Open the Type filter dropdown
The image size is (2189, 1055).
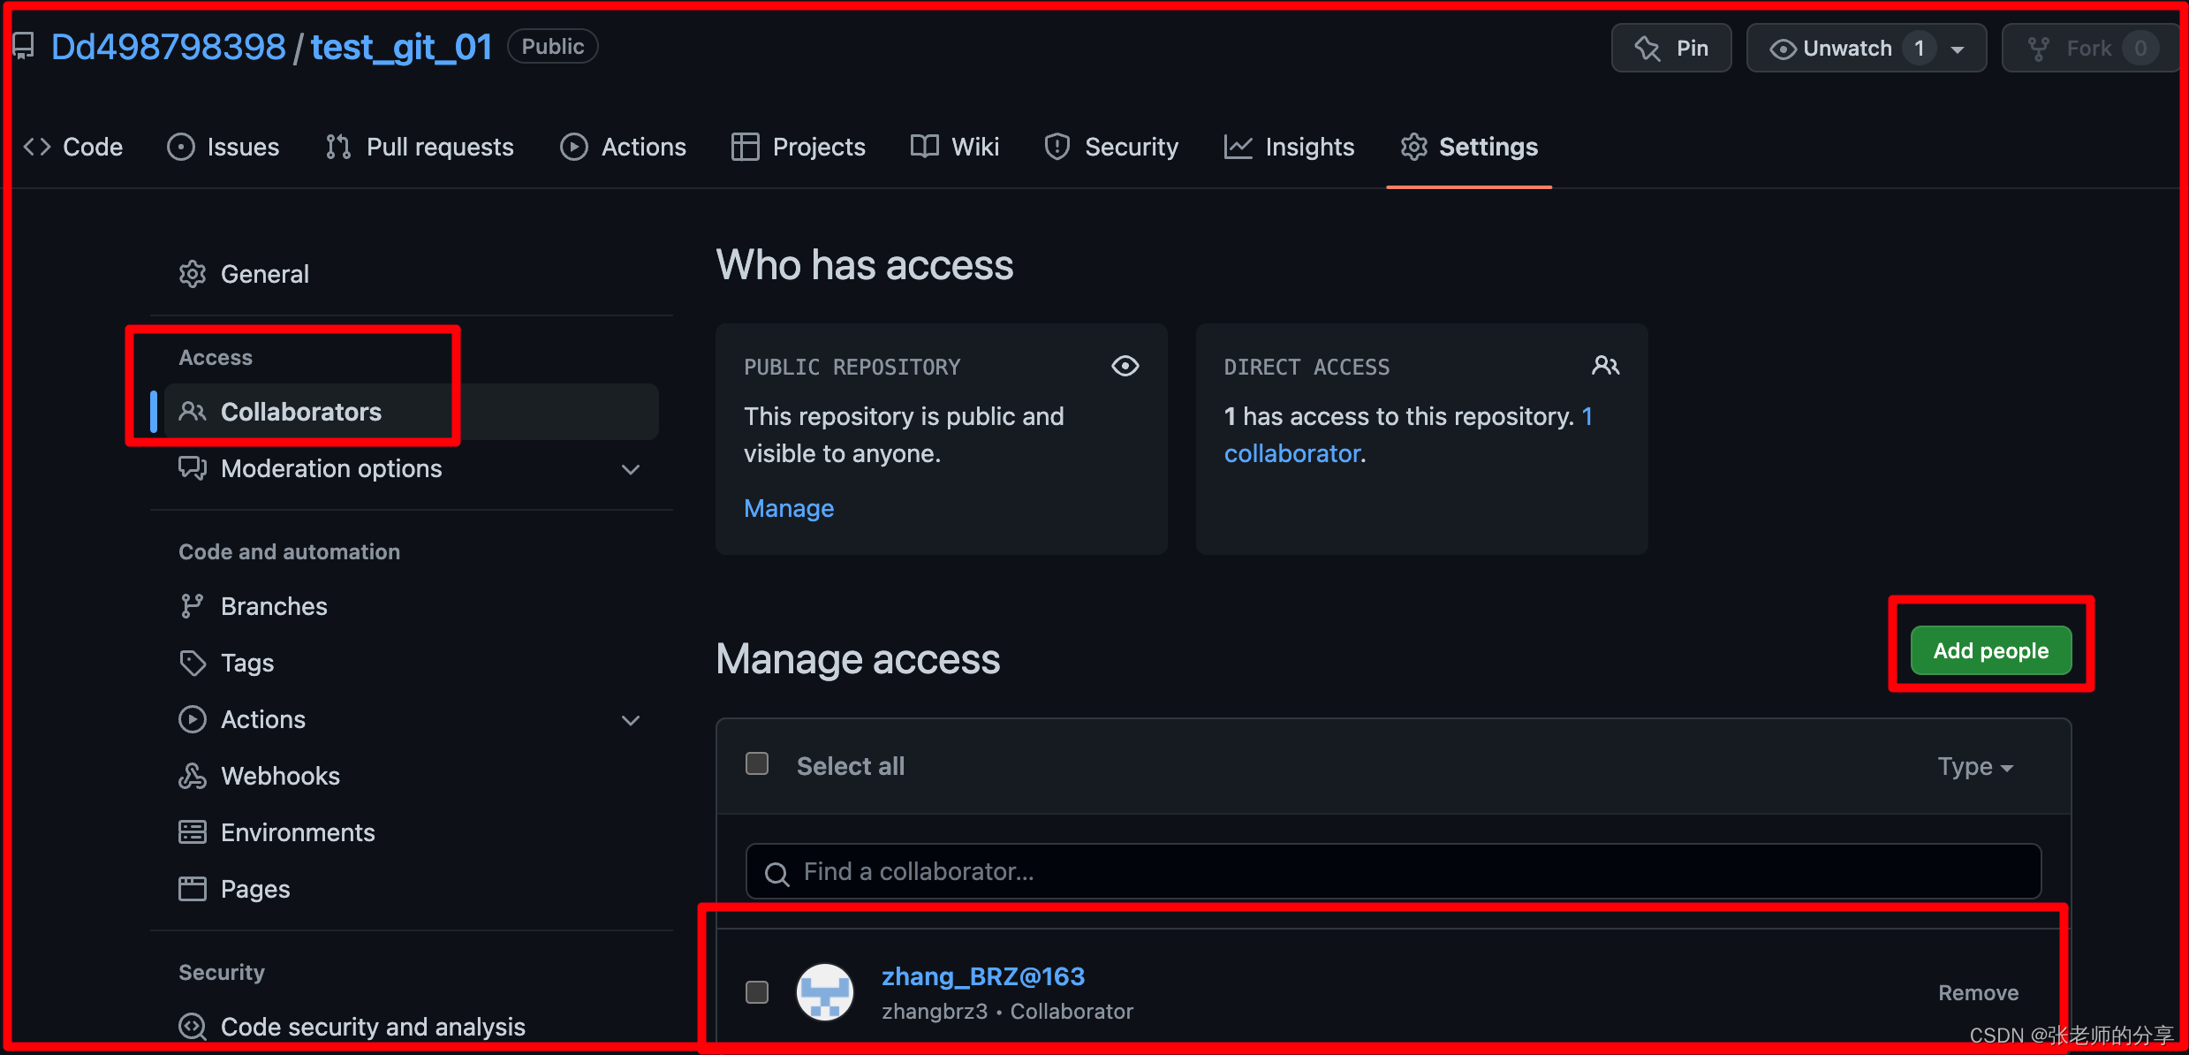point(1974,766)
